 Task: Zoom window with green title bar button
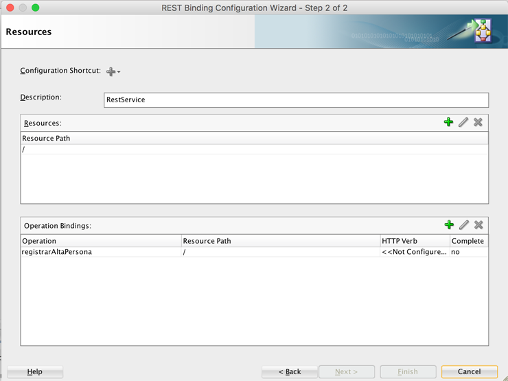click(35, 8)
